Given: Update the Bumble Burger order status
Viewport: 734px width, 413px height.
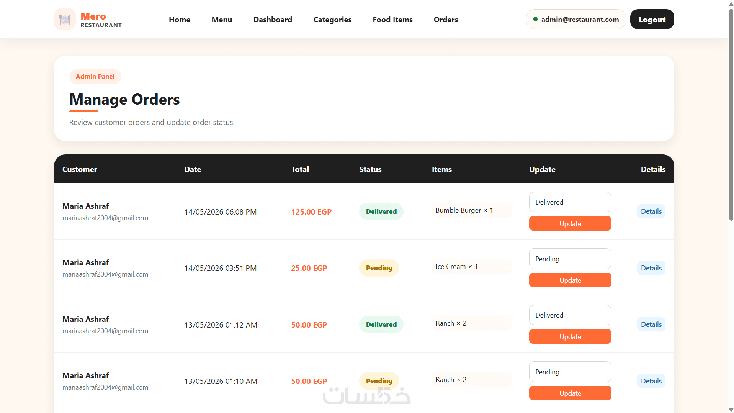Looking at the screenshot, I should pyautogui.click(x=570, y=223).
